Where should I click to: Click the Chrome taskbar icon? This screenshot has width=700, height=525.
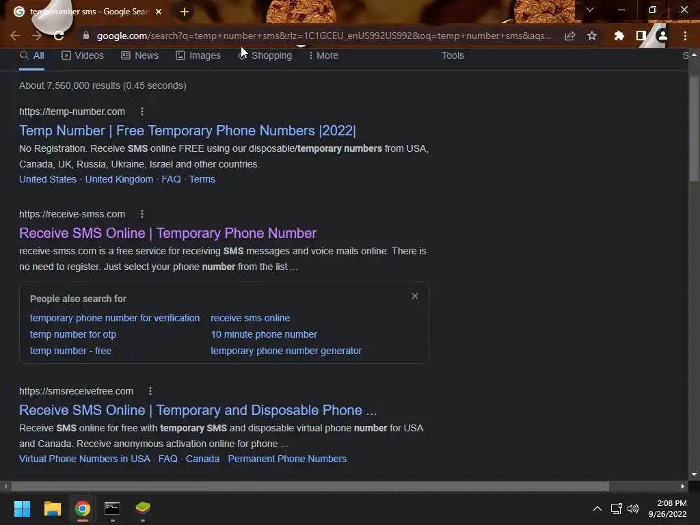83,509
